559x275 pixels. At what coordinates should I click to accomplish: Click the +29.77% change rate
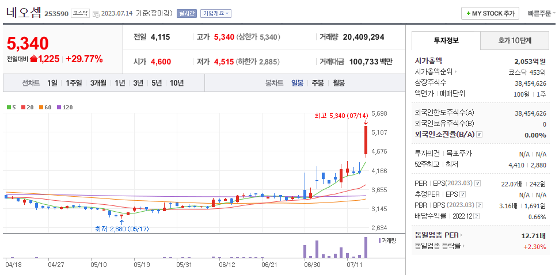pos(84,59)
